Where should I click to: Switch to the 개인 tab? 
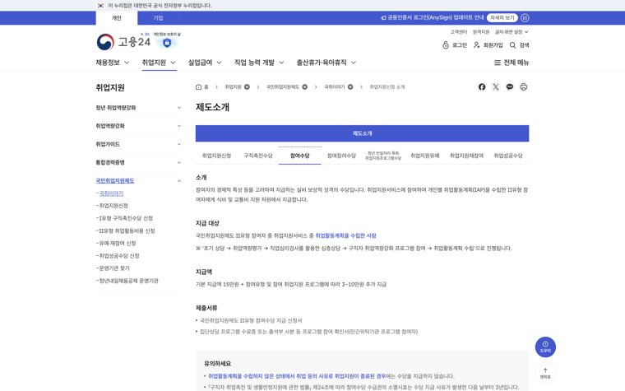[117, 18]
